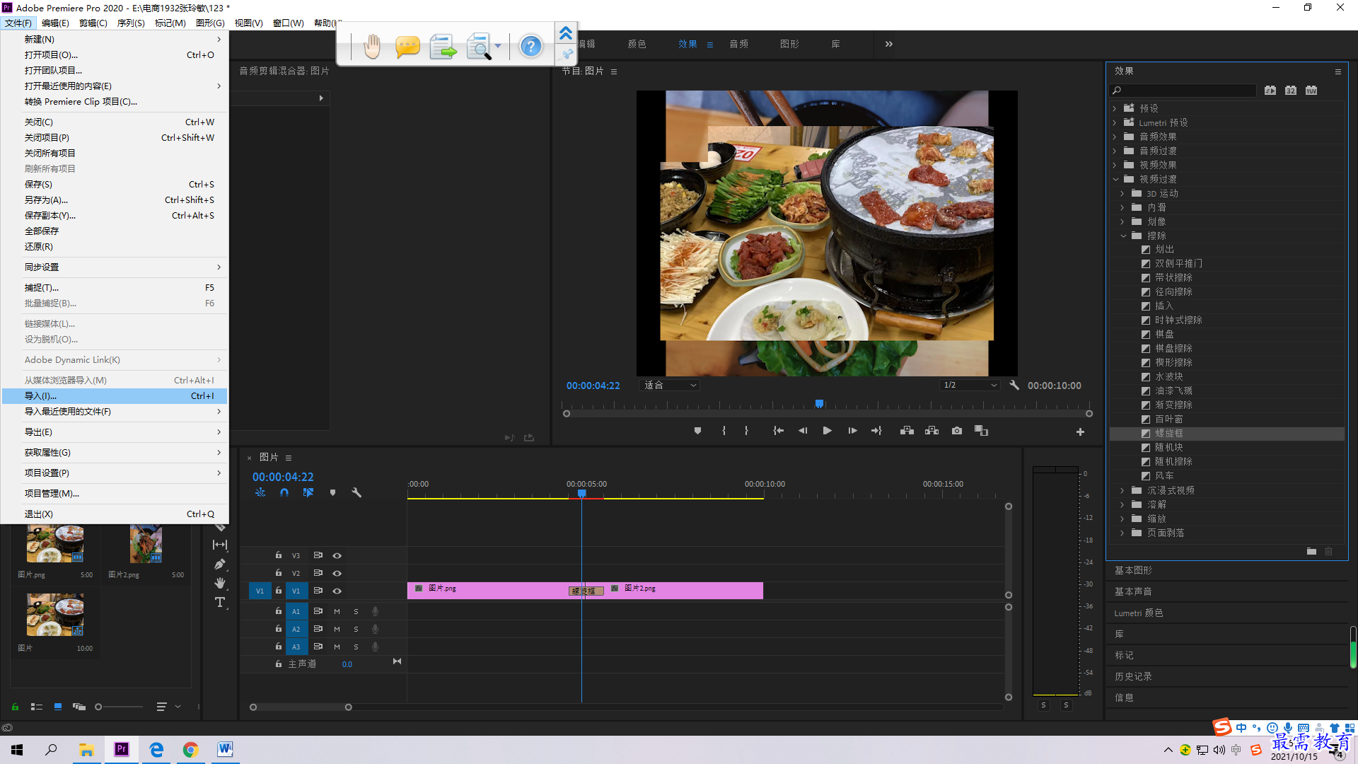Toggle 32-bit color effects filter

pyautogui.click(x=1291, y=91)
